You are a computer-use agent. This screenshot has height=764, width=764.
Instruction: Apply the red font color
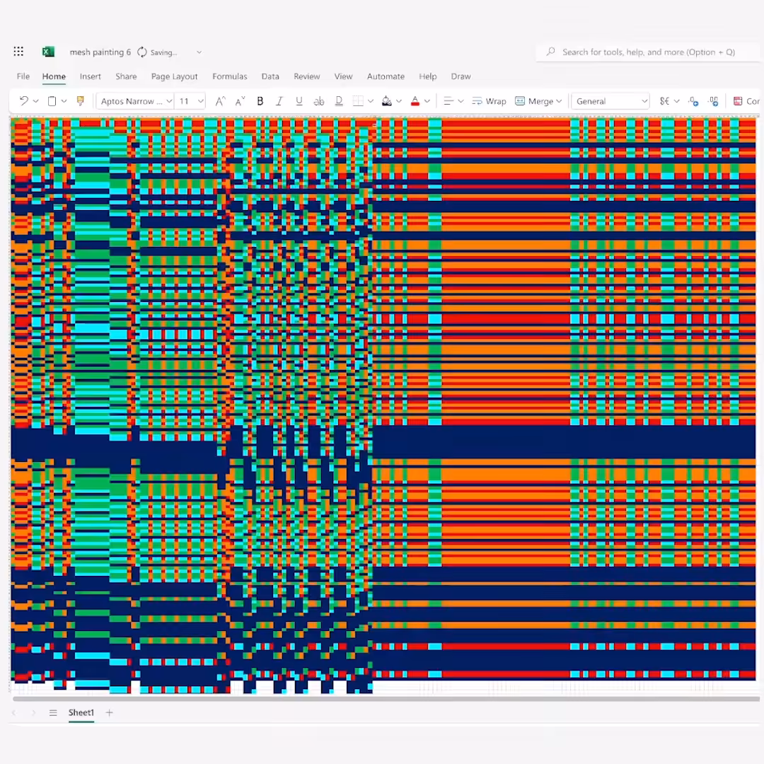[415, 101]
